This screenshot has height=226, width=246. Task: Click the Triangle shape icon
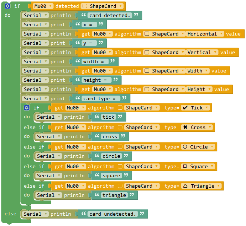tap(185, 186)
